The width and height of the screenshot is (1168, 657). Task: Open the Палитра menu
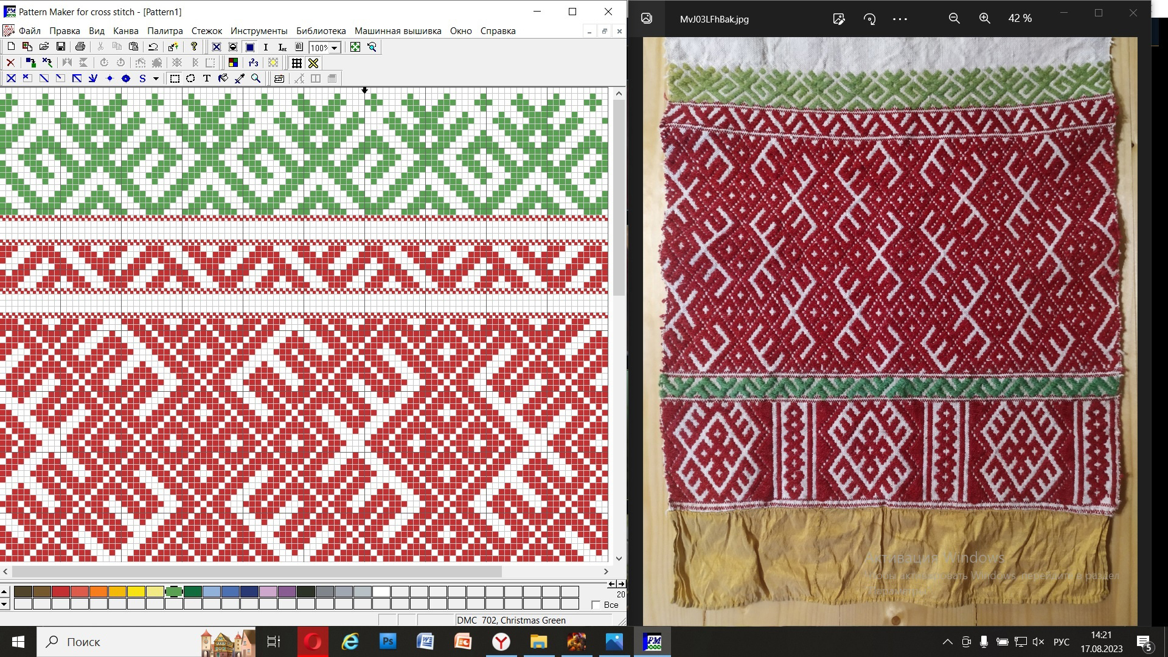(x=165, y=31)
